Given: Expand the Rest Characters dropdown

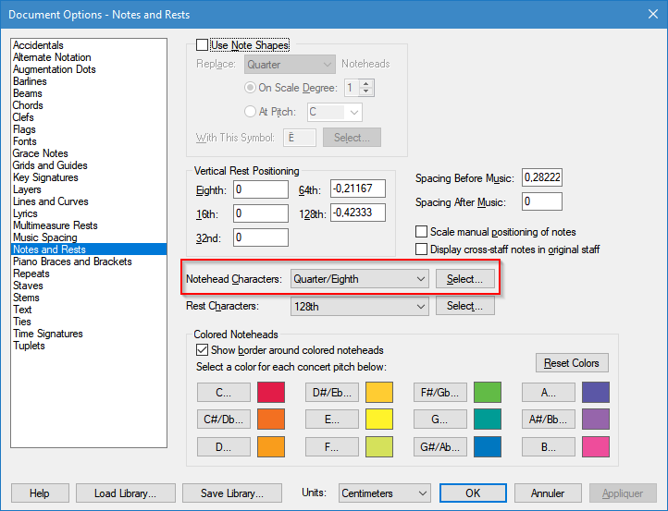Looking at the screenshot, I should click(x=359, y=306).
